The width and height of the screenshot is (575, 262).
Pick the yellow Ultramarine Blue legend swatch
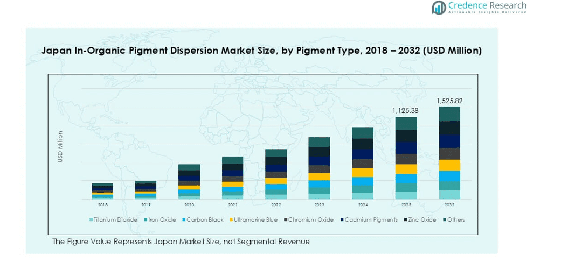[x=232, y=219]
